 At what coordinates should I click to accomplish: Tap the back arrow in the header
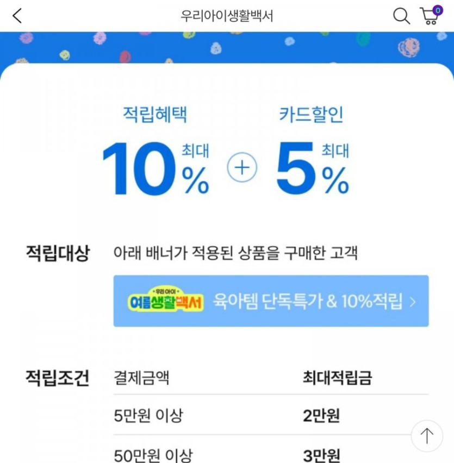(17, 16)
